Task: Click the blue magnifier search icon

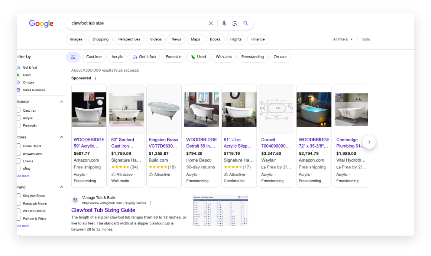Action: point(246,23)
